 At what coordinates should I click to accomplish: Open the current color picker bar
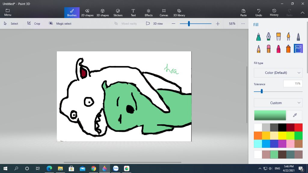click(270, 115)
